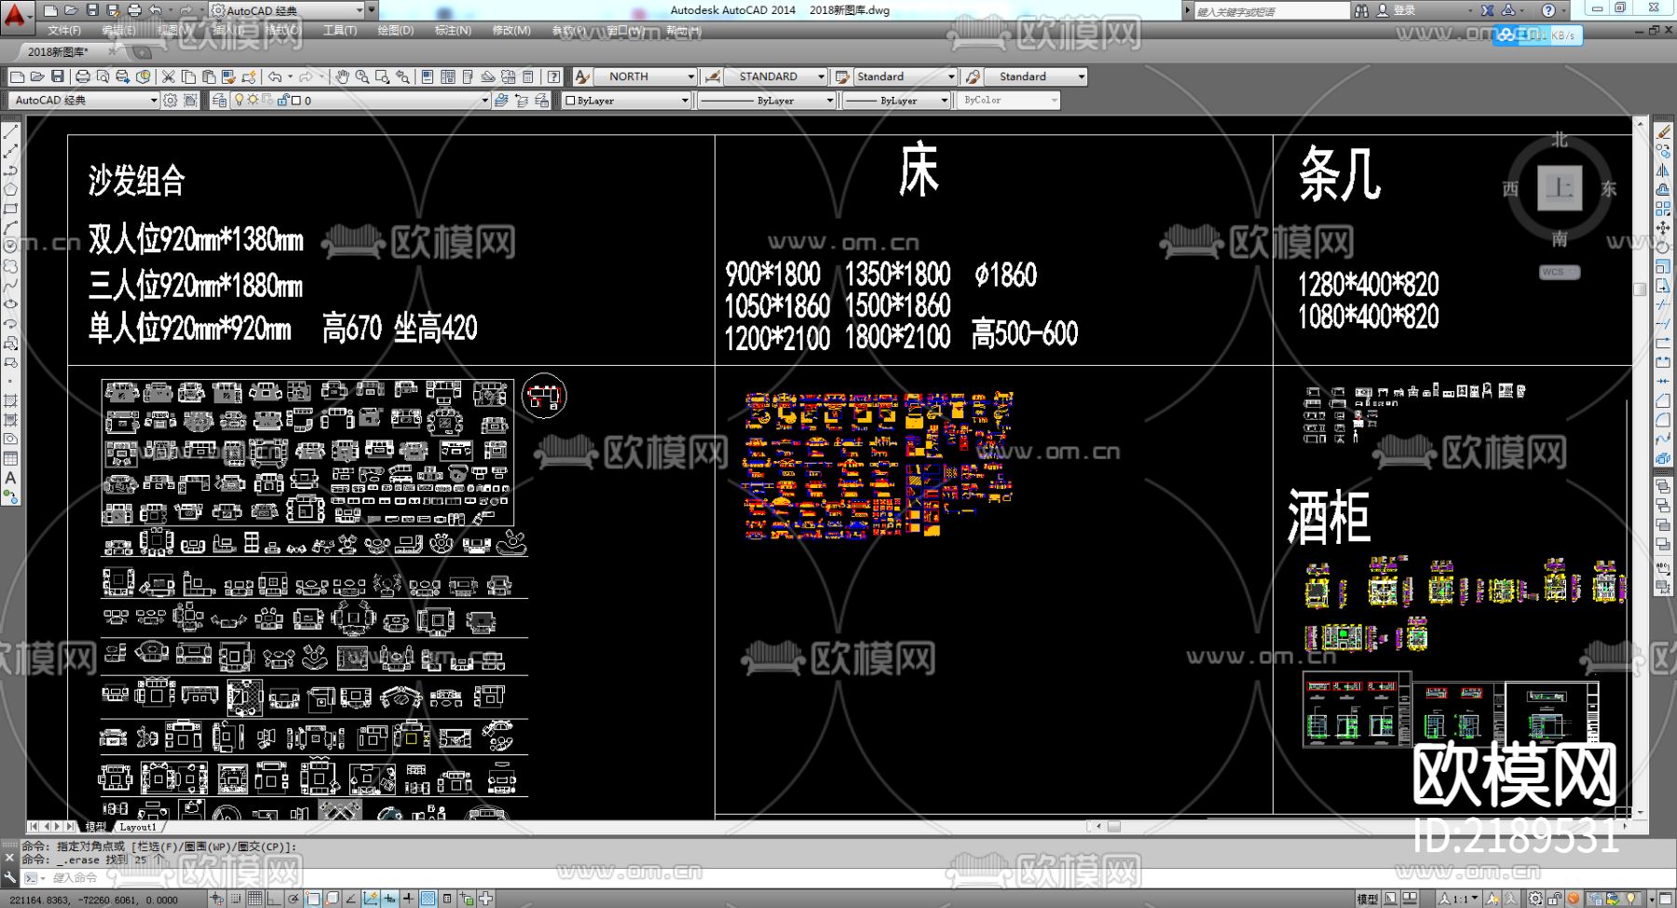Click the Plot printer icon in quick access toolbar
1677x908 pixels.
[134, 10]
